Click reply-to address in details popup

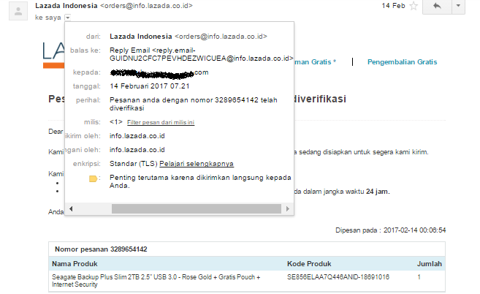tap(202, 54)
